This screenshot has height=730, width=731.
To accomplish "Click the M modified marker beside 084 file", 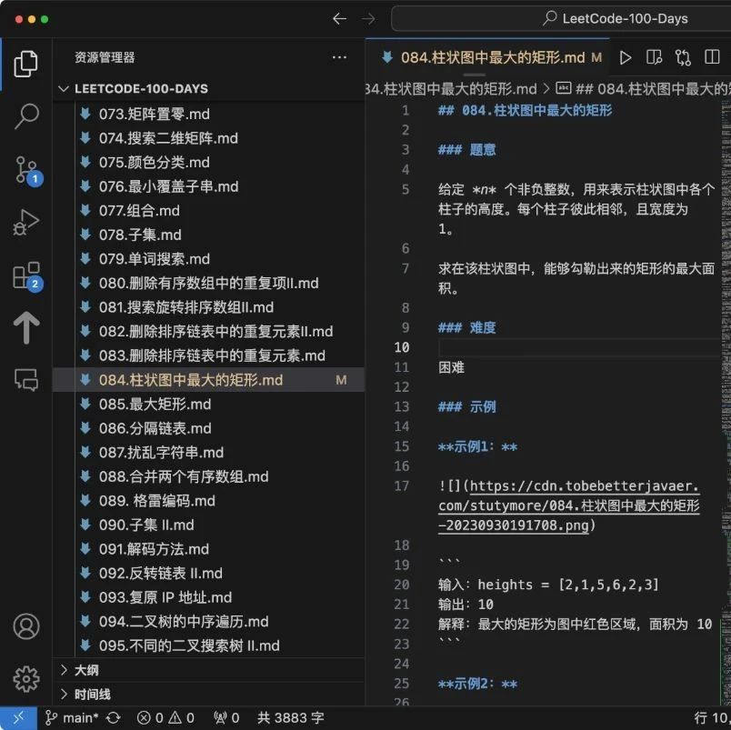I will click(341, 380).
